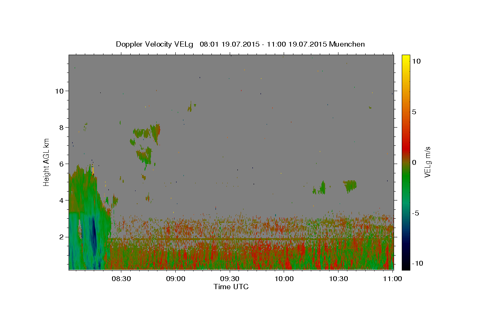The height and width of the screenshot is (324, 487).
Task: Click the height tick label 4
Action: click(x=62, y=200)
